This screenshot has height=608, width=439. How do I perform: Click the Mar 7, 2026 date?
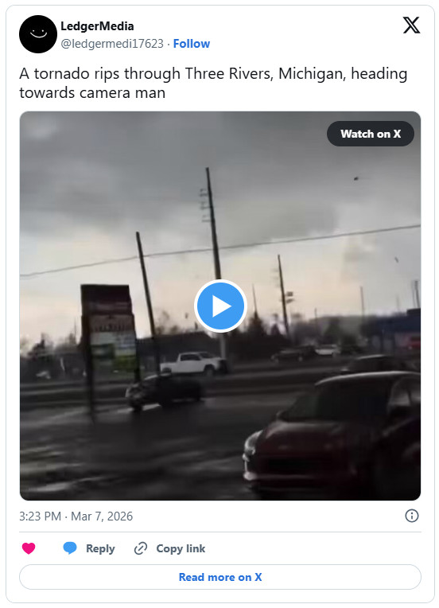pos(102,516)
